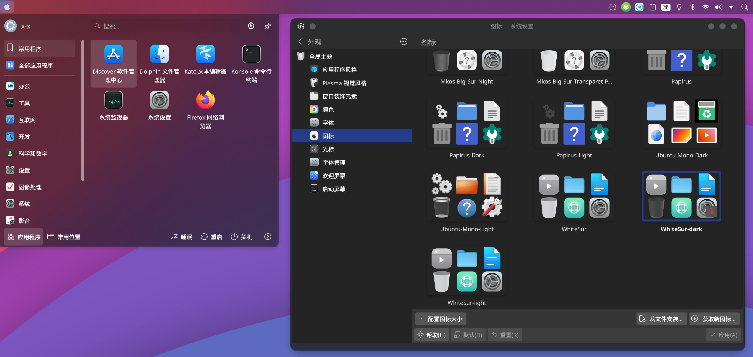Select 光标 cursors in sidebar
753x357 pixels.
coord(352,149)
